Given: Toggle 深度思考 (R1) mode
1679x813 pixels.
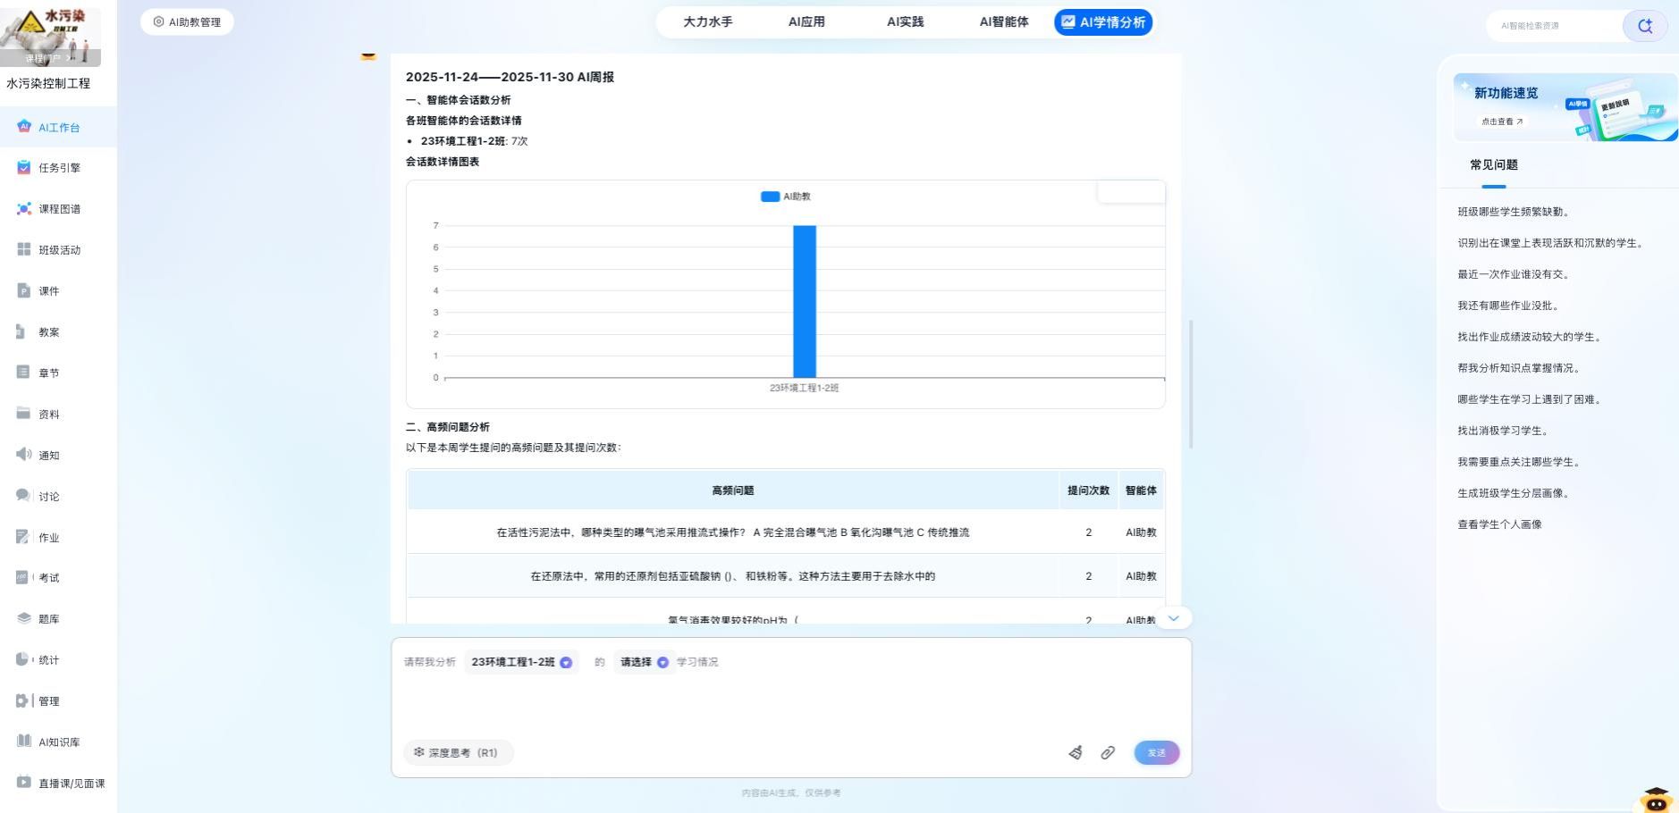Looking at the screenshot, I should 457,752.
